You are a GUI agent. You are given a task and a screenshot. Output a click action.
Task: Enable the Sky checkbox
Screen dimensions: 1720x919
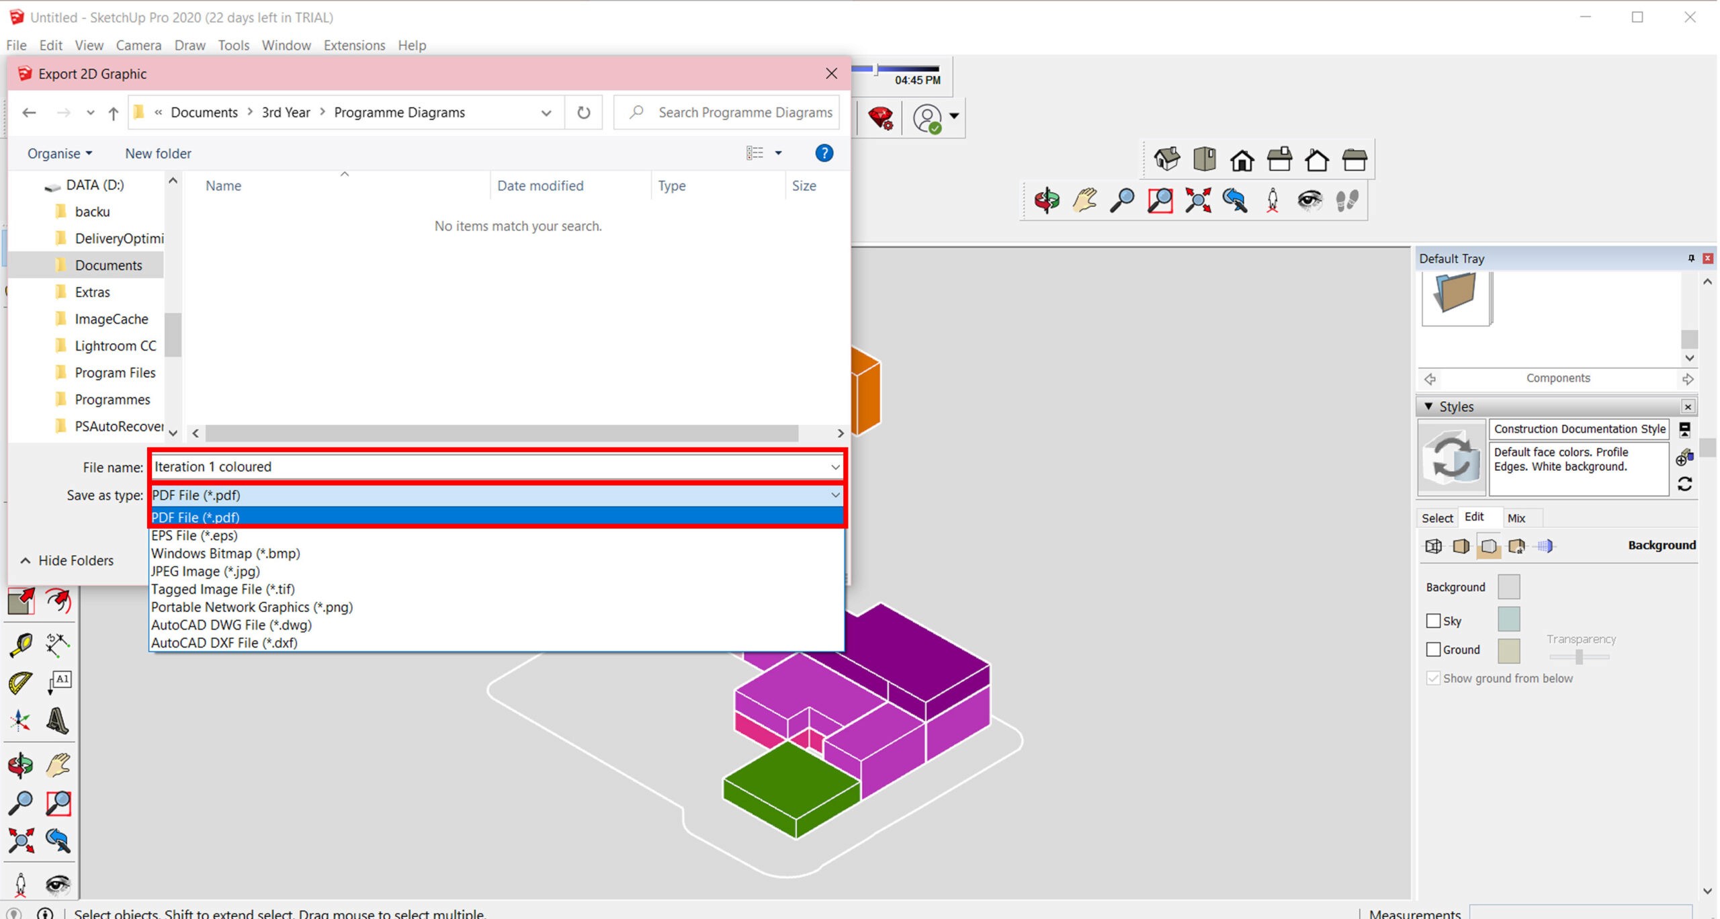[x=1433, y=621]
